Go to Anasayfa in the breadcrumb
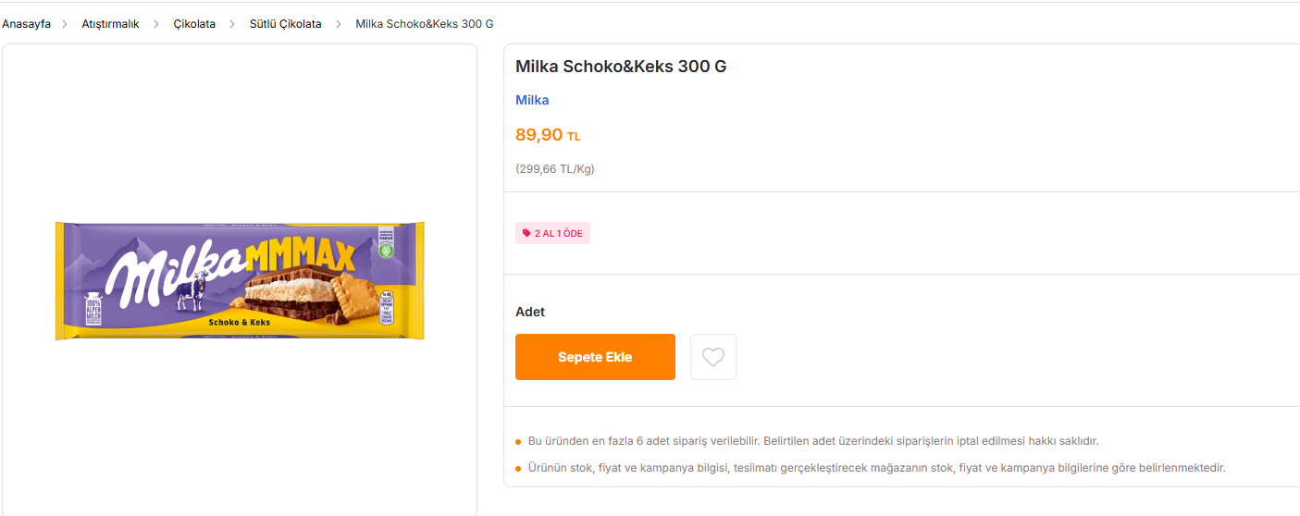Screen dimensions: 1300x516 [x=26, y=24]
